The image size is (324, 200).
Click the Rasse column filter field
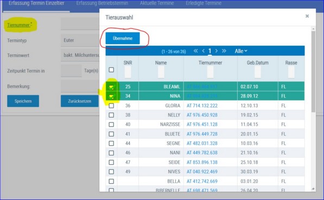pyautogui.click(x=291, y=73)
